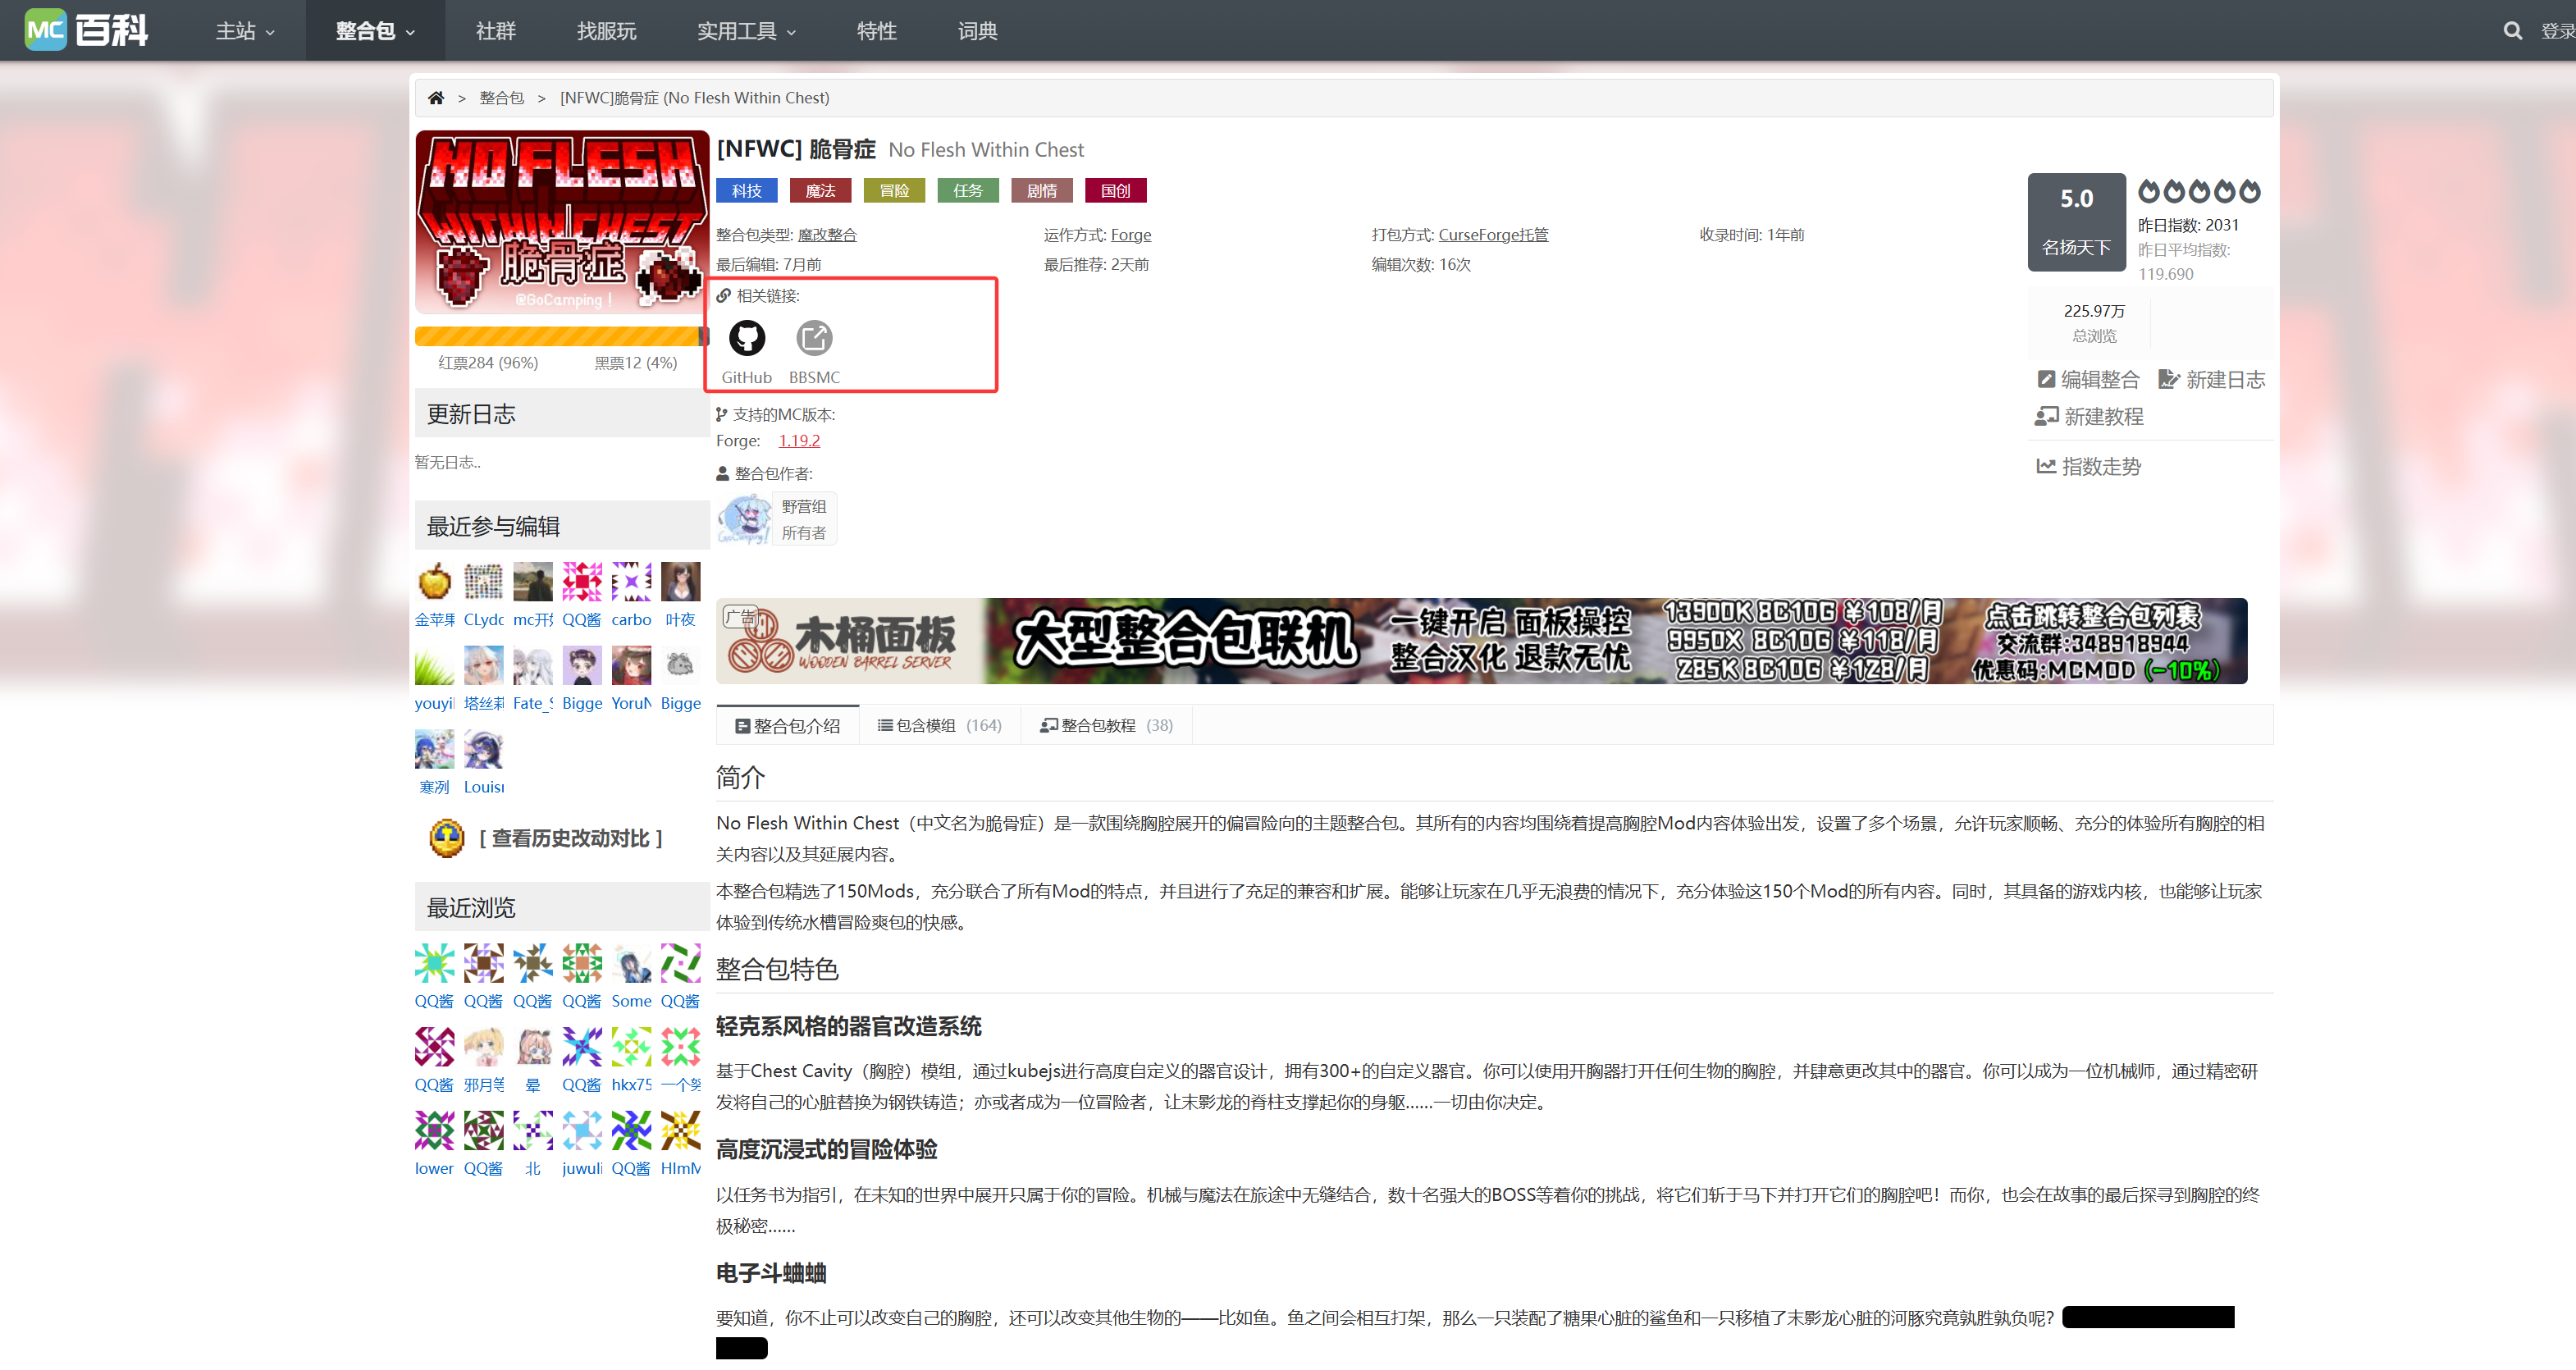The height and width of the screenshot is (1370, 2576).
Task: Switch to the 包含模组 (164) tab
Action: (x=940, y=726)
